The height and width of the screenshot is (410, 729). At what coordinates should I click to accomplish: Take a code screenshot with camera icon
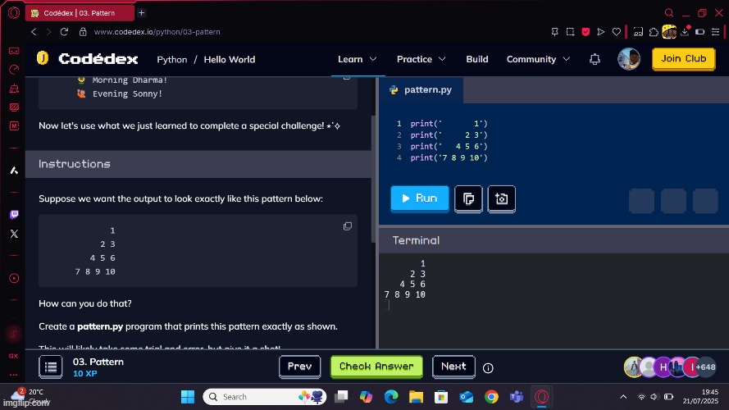point(501,199)
